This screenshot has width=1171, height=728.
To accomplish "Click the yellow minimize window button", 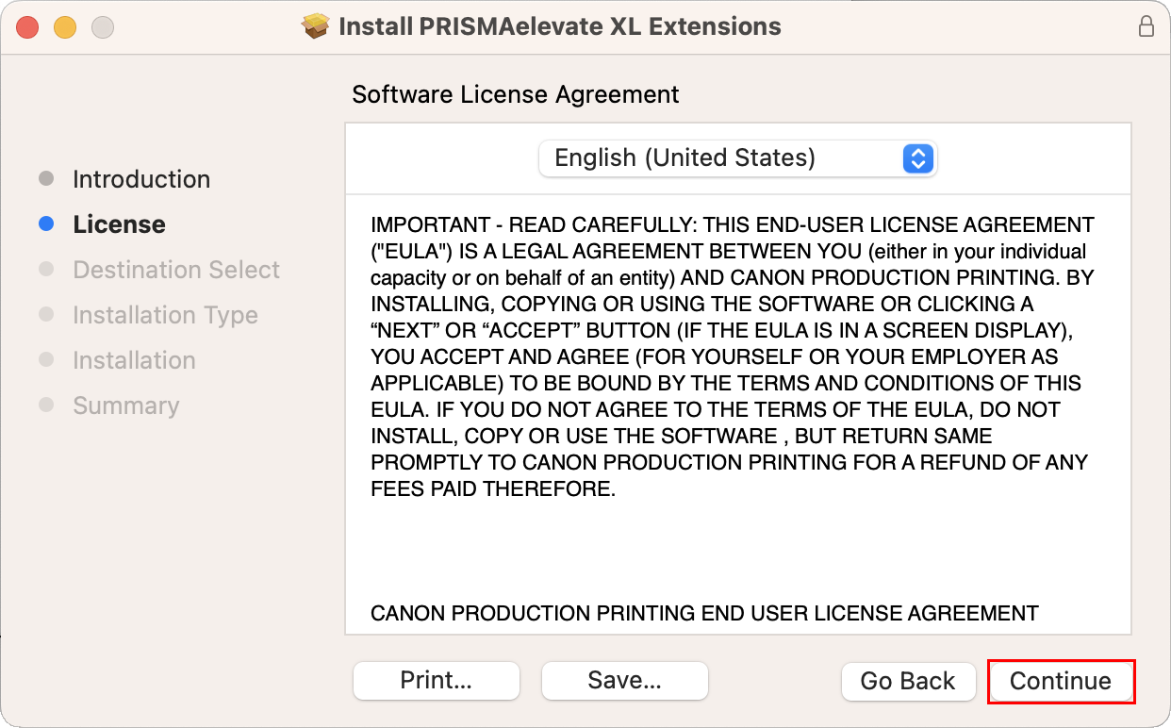I will click(65, 26).
